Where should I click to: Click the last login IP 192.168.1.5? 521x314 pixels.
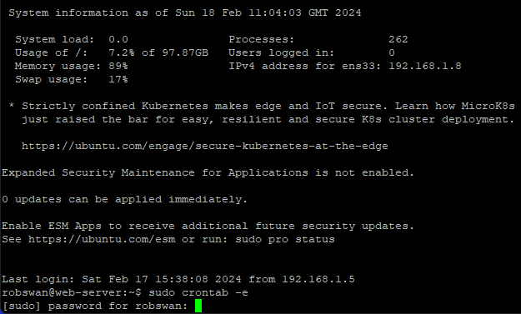click(x=318, y=279)
